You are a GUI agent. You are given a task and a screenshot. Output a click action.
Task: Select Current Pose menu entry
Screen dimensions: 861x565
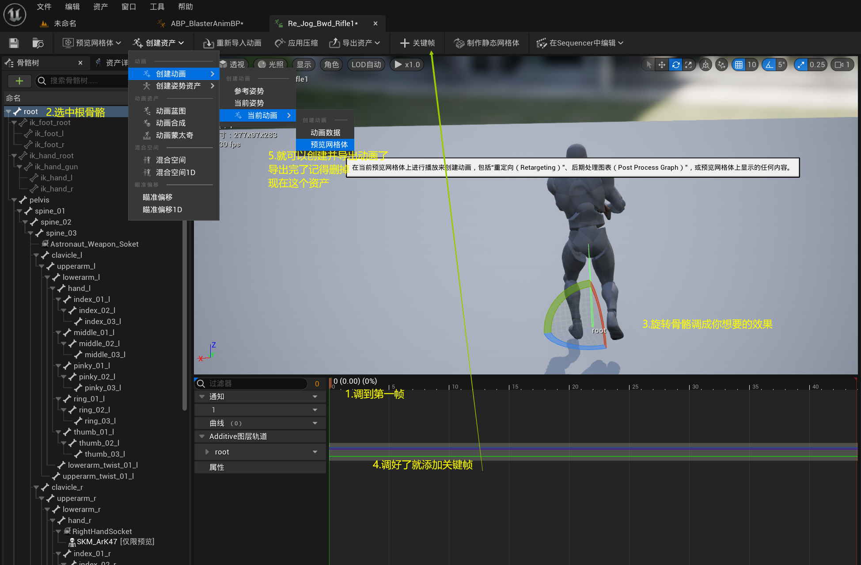click(258, 103)
